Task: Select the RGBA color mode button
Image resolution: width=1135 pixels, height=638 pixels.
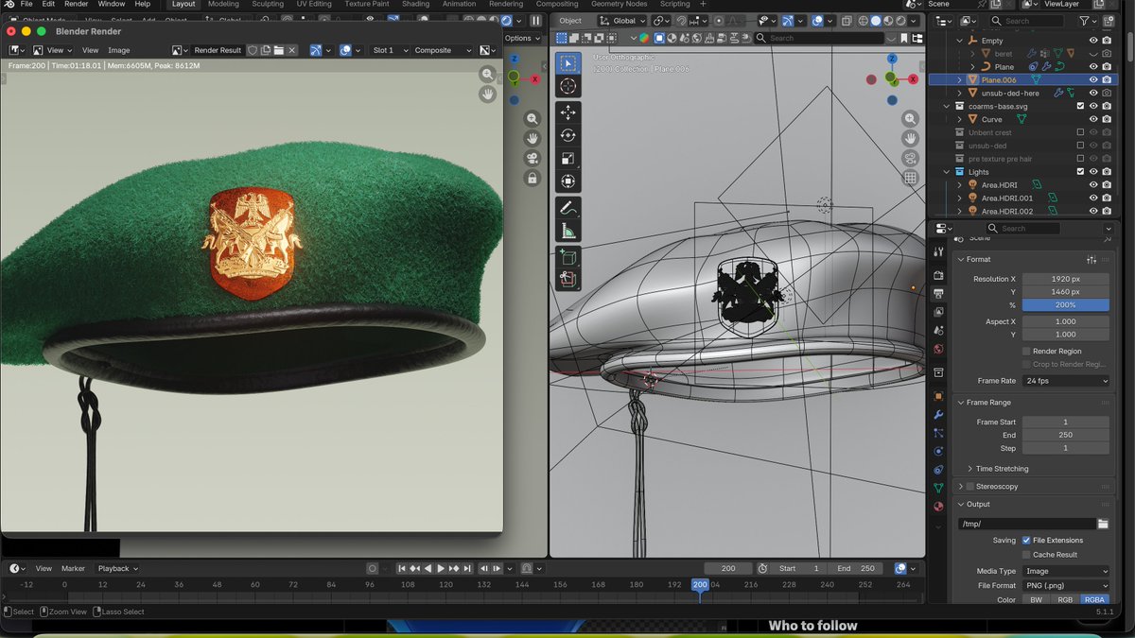Action: click(x=1095, y=600)
